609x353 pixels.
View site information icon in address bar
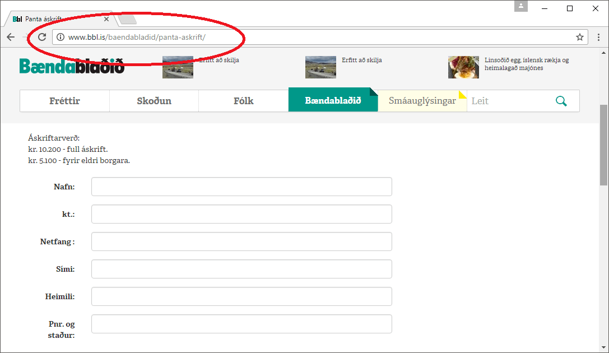pos(60,38)
